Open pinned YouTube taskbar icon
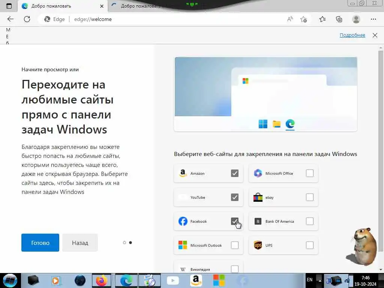The width and height of the screenshot is (384, 288). [173, 280]
